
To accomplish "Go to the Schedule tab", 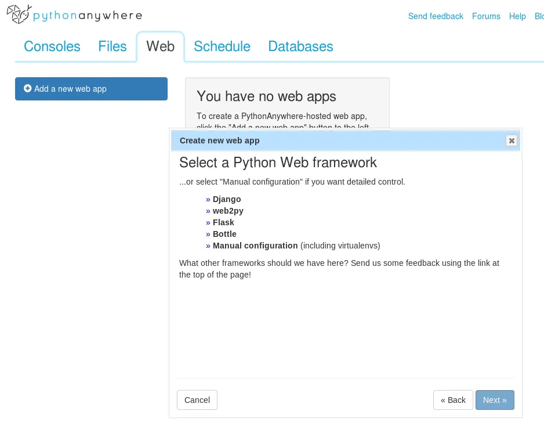I will 222,46.
